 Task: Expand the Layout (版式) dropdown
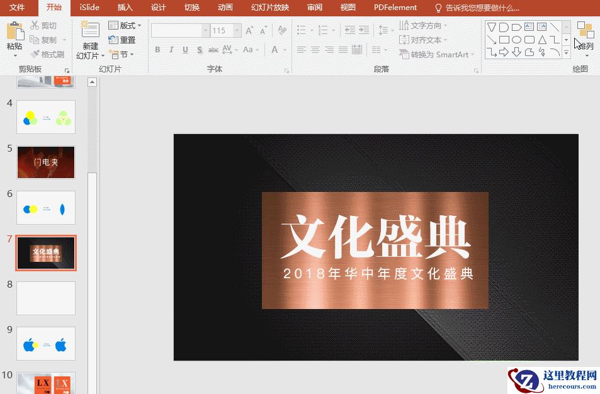coord(125,26)
